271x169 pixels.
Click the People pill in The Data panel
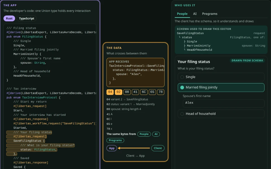click(144, 134)
